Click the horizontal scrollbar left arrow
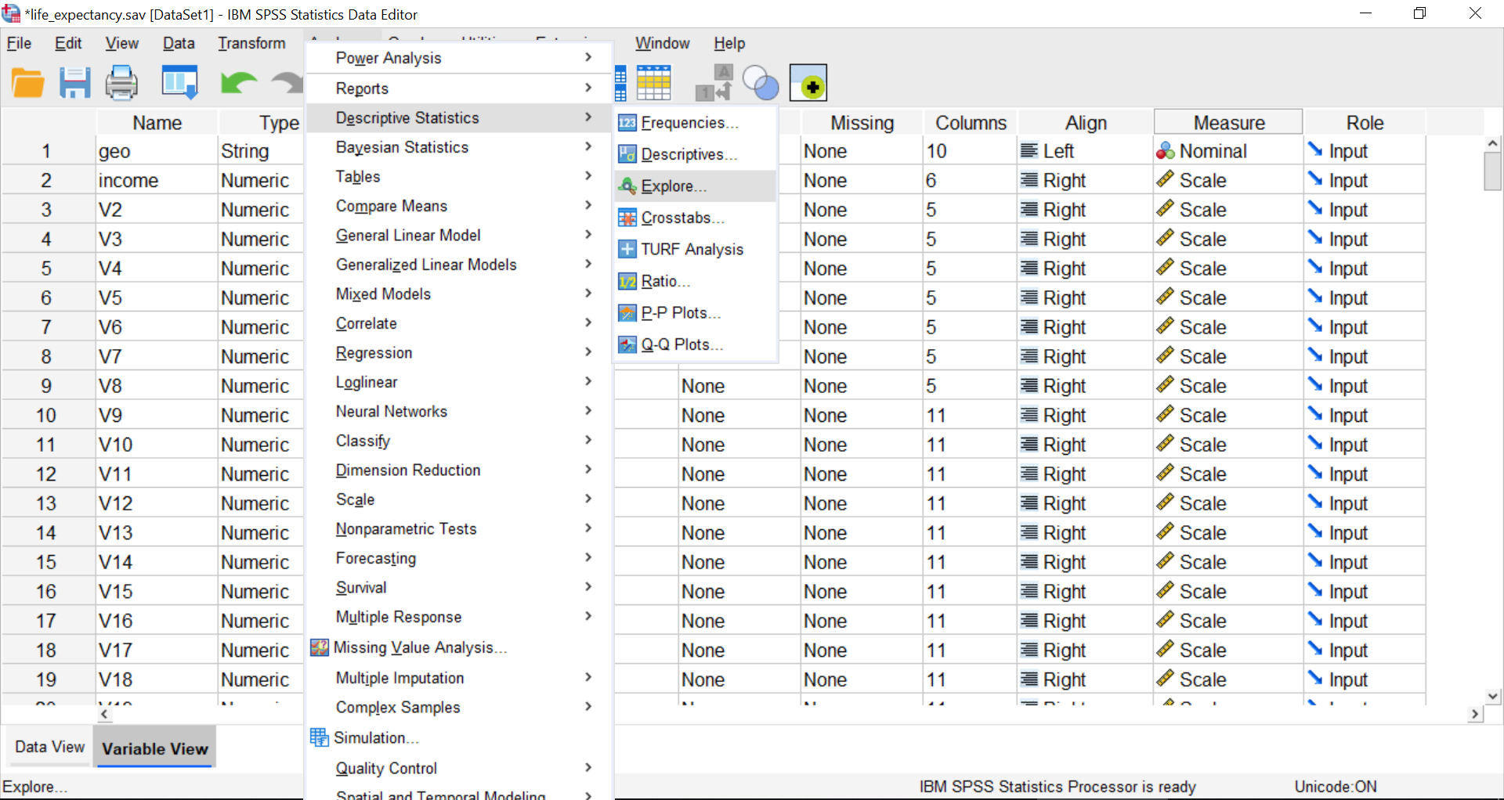 coord(104,714)
